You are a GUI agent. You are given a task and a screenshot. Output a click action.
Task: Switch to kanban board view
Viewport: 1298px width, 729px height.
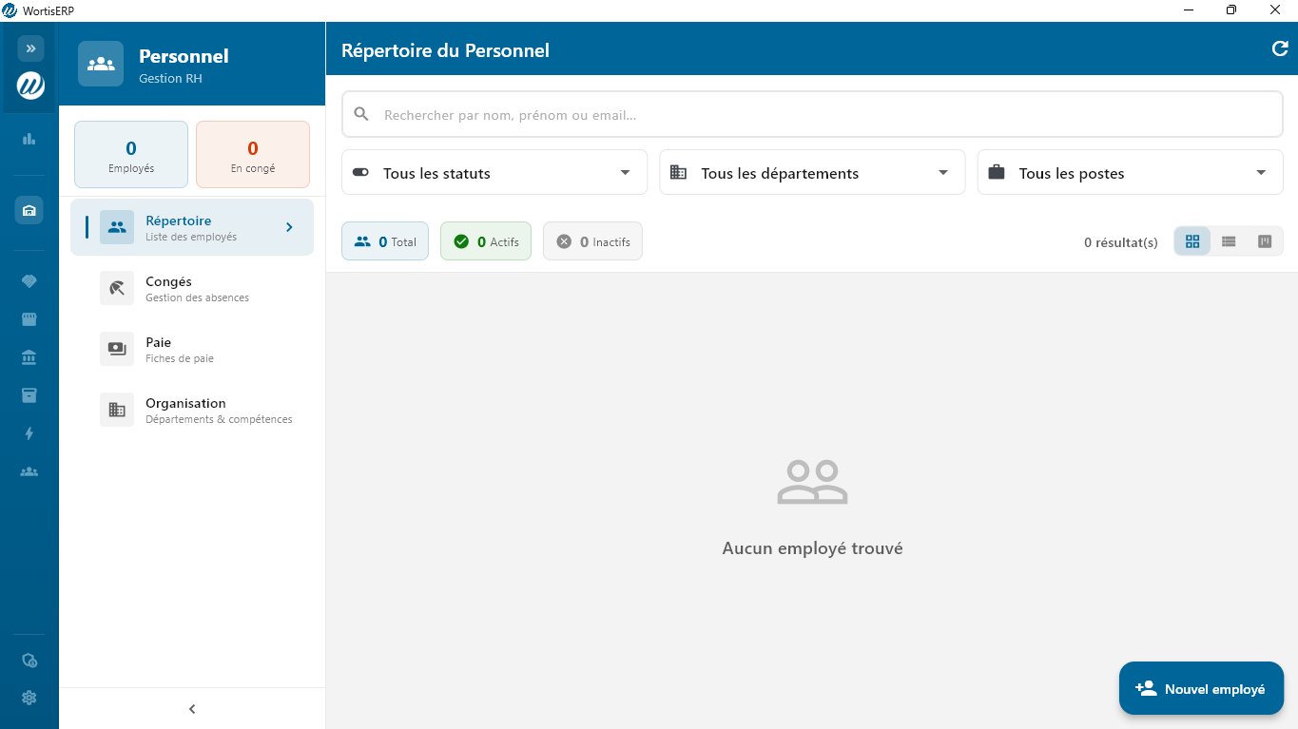(1265, 241)
